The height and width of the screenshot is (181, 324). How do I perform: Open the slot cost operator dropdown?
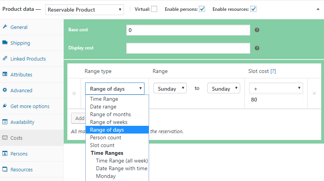coord(276,88)
